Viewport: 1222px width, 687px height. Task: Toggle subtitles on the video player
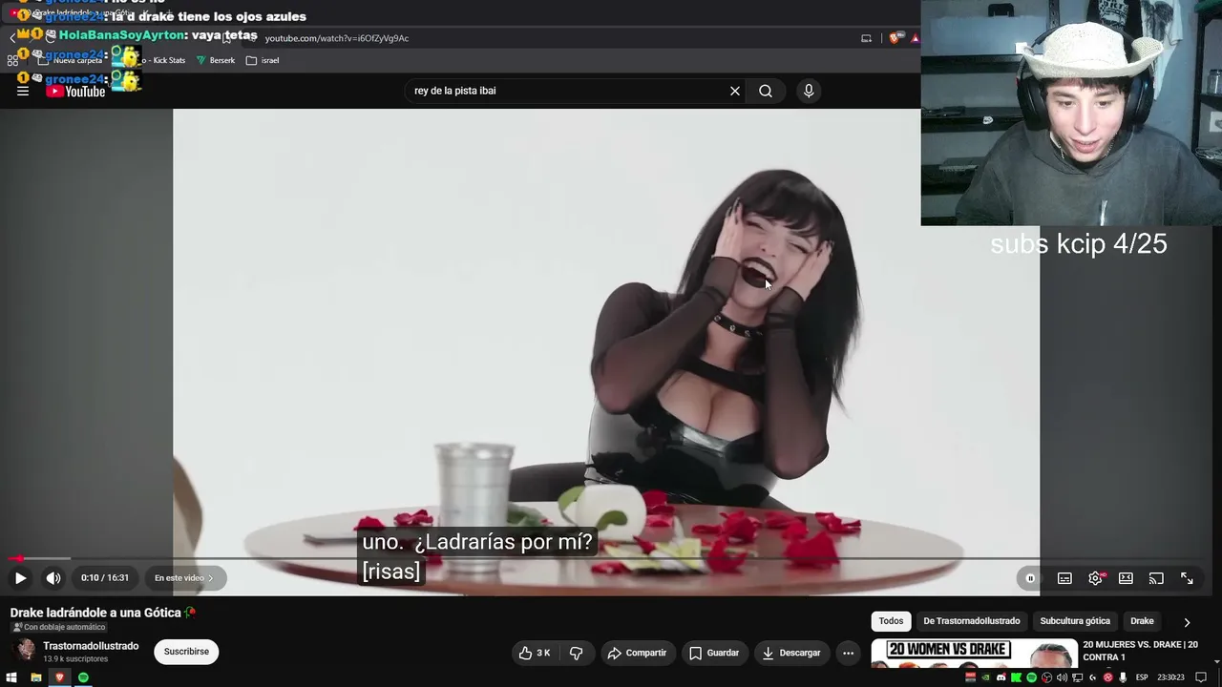click(x=1064, y=578)
